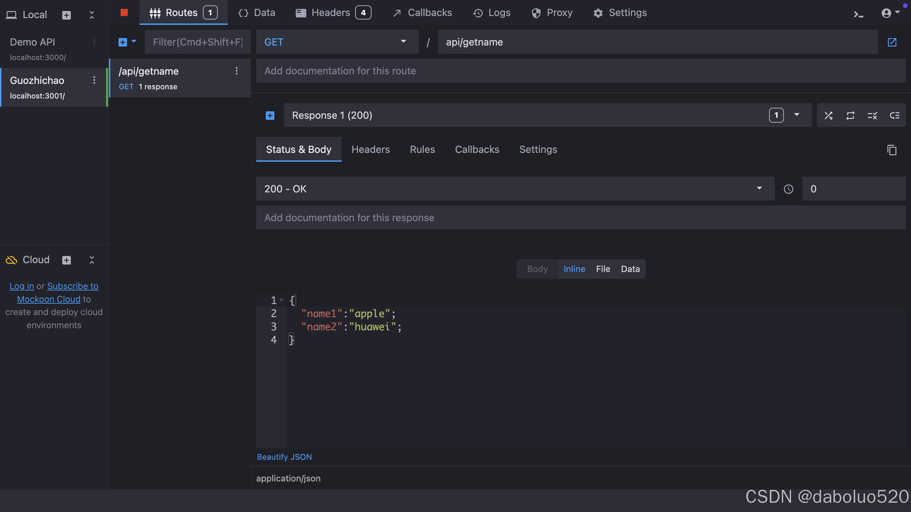911x512 pixels.
Task: Click the add local environment plus icon
Action: point(67,15)
